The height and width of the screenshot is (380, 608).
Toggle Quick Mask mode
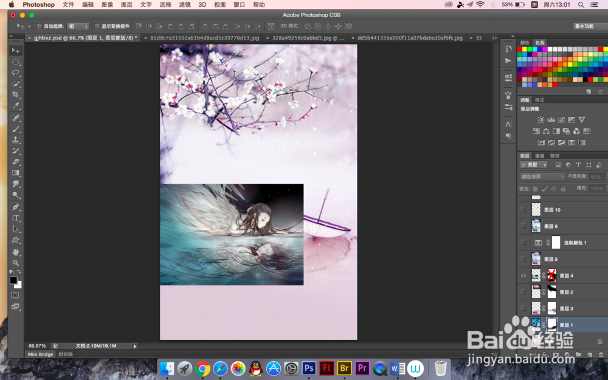pos(15,295)
